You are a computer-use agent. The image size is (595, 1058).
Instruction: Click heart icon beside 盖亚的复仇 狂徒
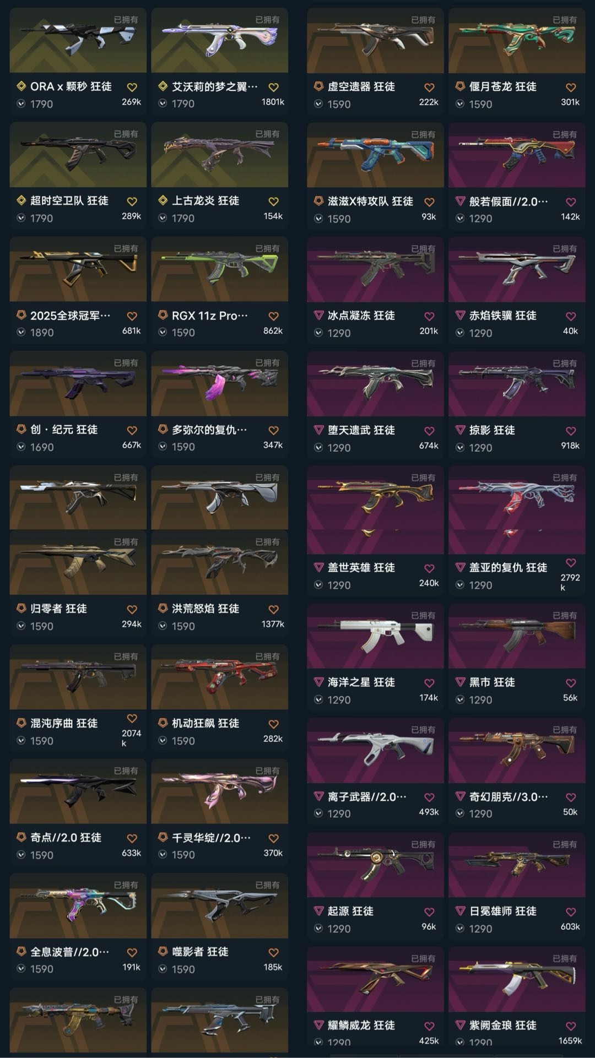click(571, 563)
